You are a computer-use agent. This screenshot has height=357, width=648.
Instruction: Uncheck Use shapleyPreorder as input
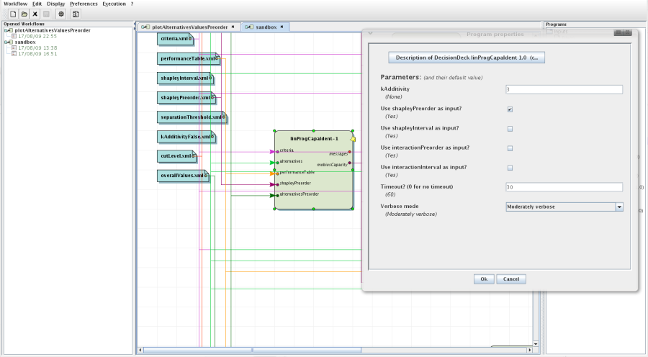(x=510, y=109)
